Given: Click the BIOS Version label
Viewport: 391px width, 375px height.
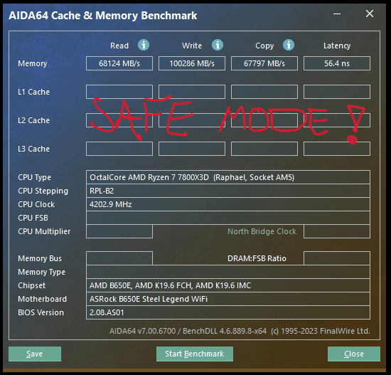Looking at the screenshot, I should 41,312.
